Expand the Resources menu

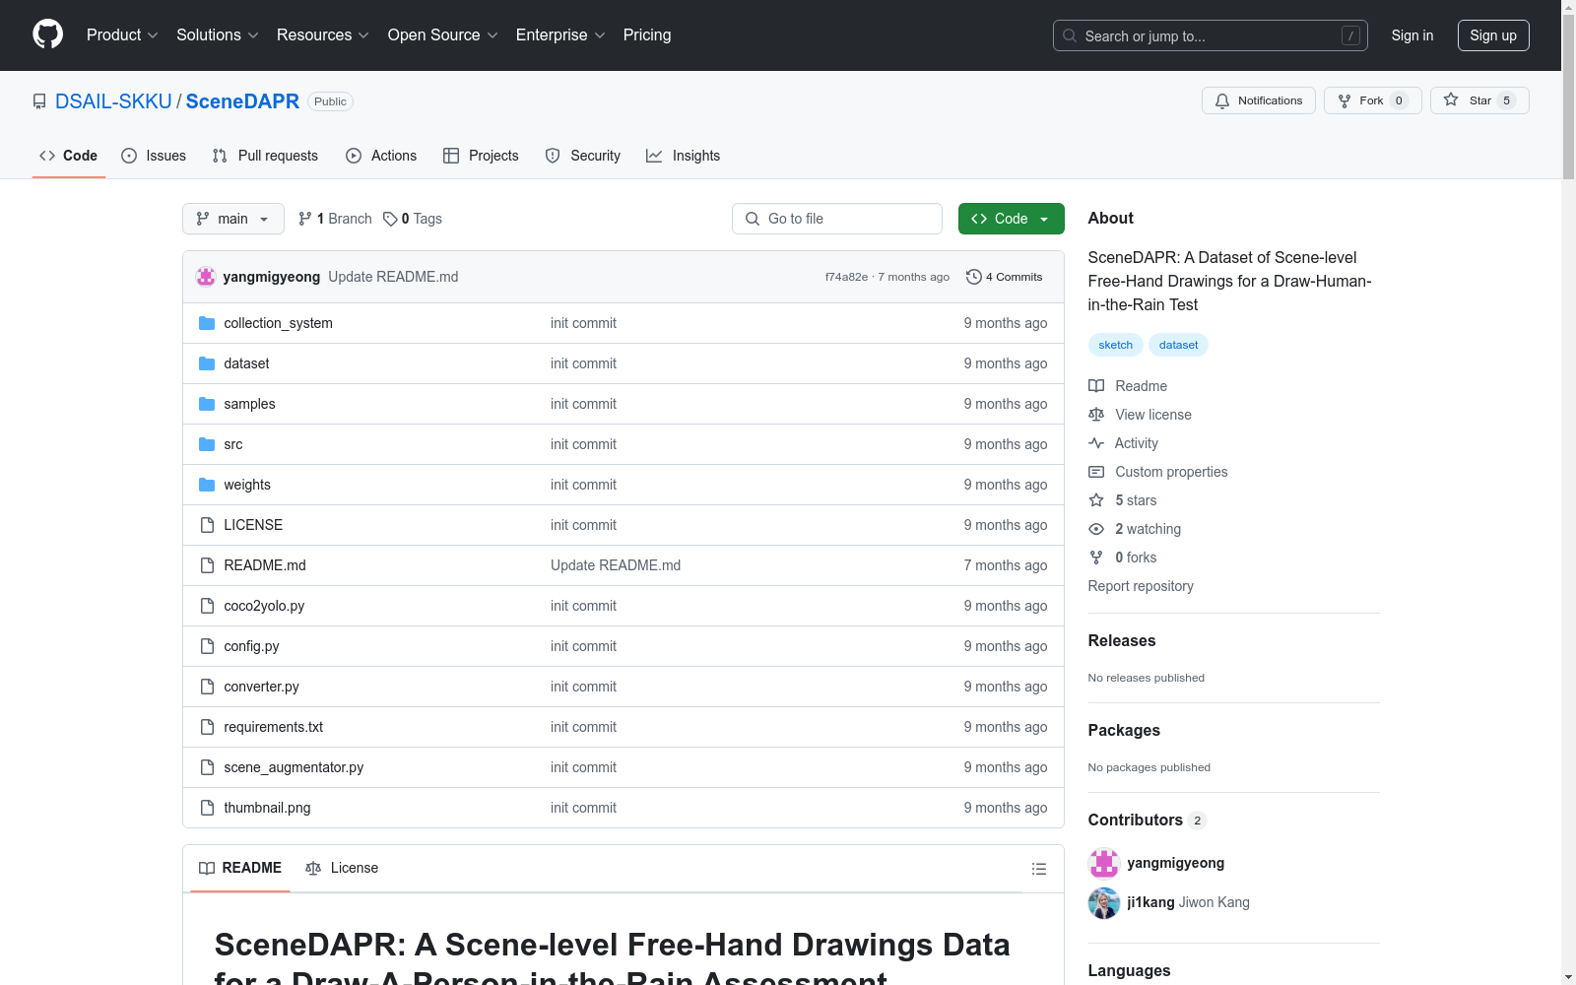coord(323,35)
